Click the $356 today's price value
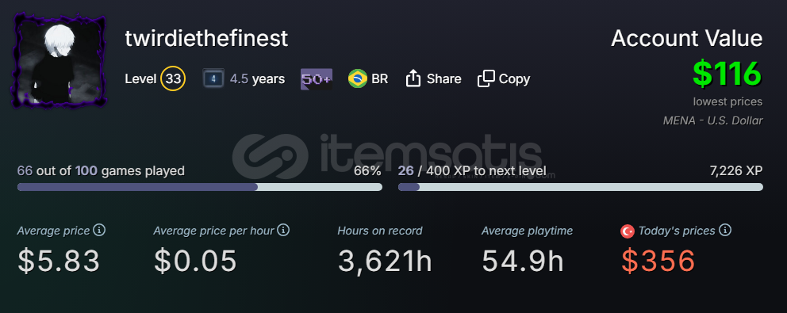 tap(658, 261)
